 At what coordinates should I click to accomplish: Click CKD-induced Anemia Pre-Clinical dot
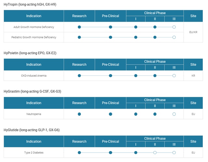coord(110,76)
